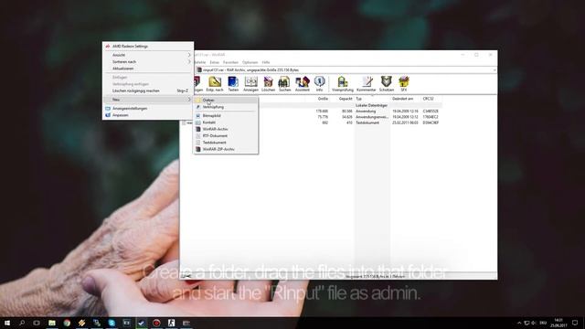Open Skype from the taskbar

coord(112,323)
